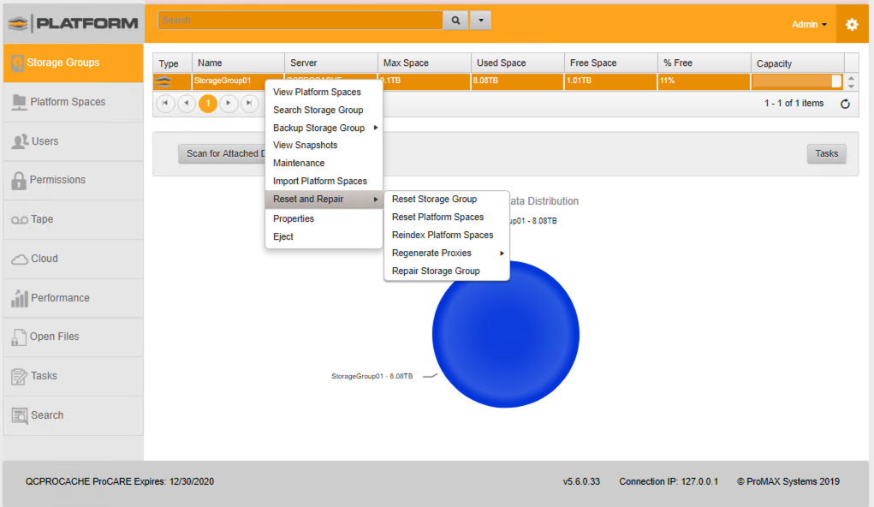Open Platform Spaces in sidebar
Image resolution: width=874 pixels, height=507 pixels.
73,102
